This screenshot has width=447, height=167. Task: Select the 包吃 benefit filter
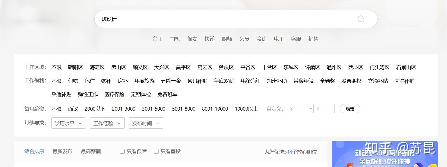pyautogui.click(x=73, y=81)
